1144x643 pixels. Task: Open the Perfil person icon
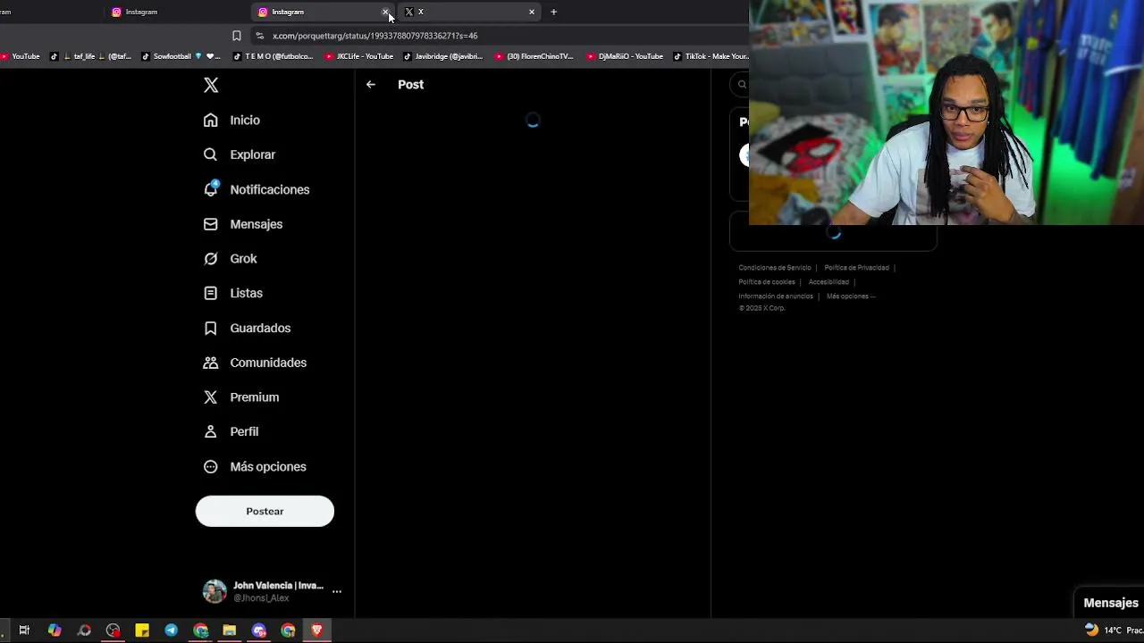tap(210, 431)
